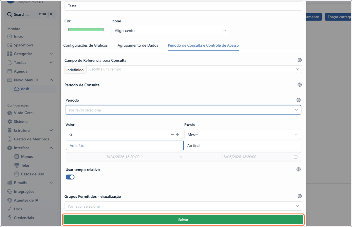Click the Agenda calendar icon
Screen dimensions: 352x227
[9, 71]
